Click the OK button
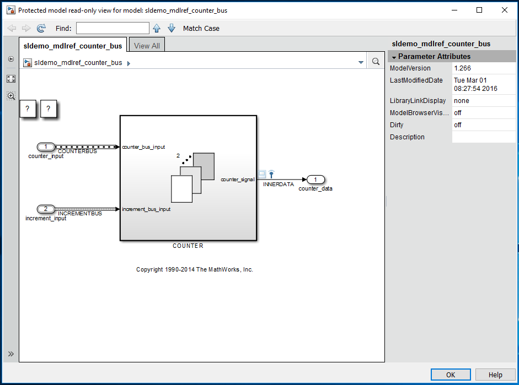The height and width of the screenshot is (385, 519). (451, 375)
